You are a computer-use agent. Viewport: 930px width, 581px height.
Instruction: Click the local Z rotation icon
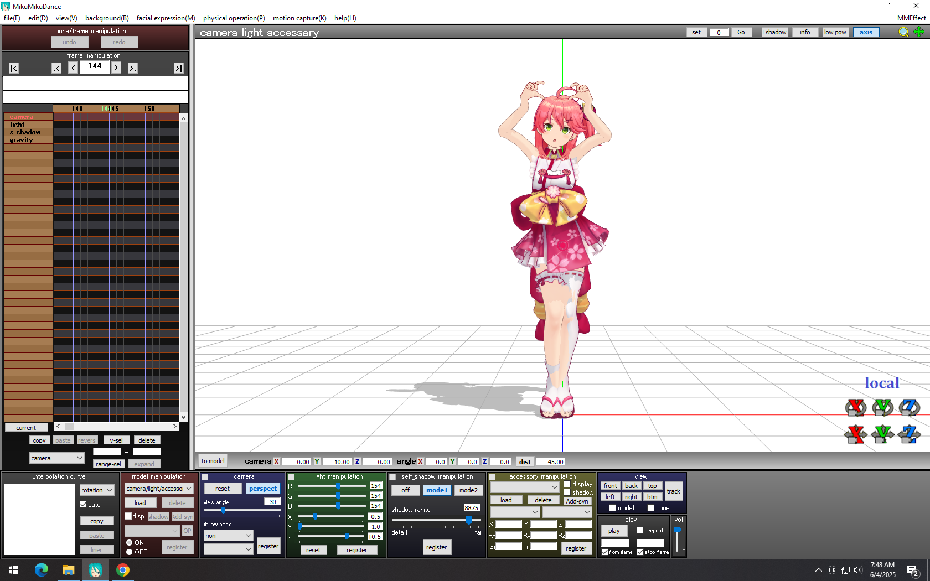pos(909,408)
